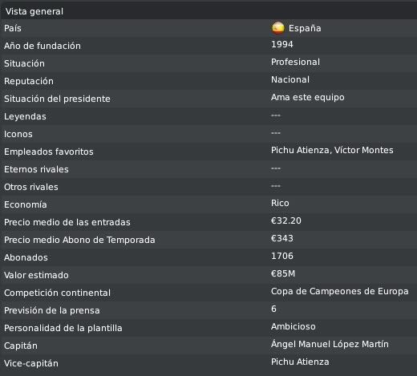
Task: Select the Leyendas row label
Action: tap(25, 116)
